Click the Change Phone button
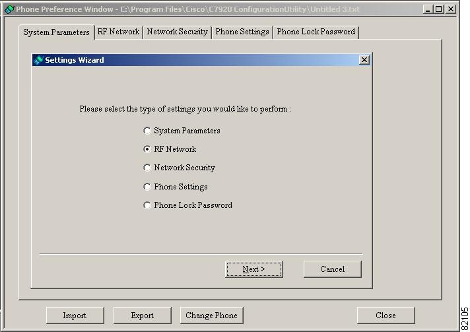This screenshot has height=332, width=470. (212, 315)
